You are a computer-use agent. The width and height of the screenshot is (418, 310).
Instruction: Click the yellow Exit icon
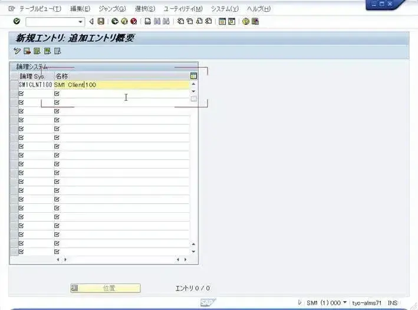(124, 21)
